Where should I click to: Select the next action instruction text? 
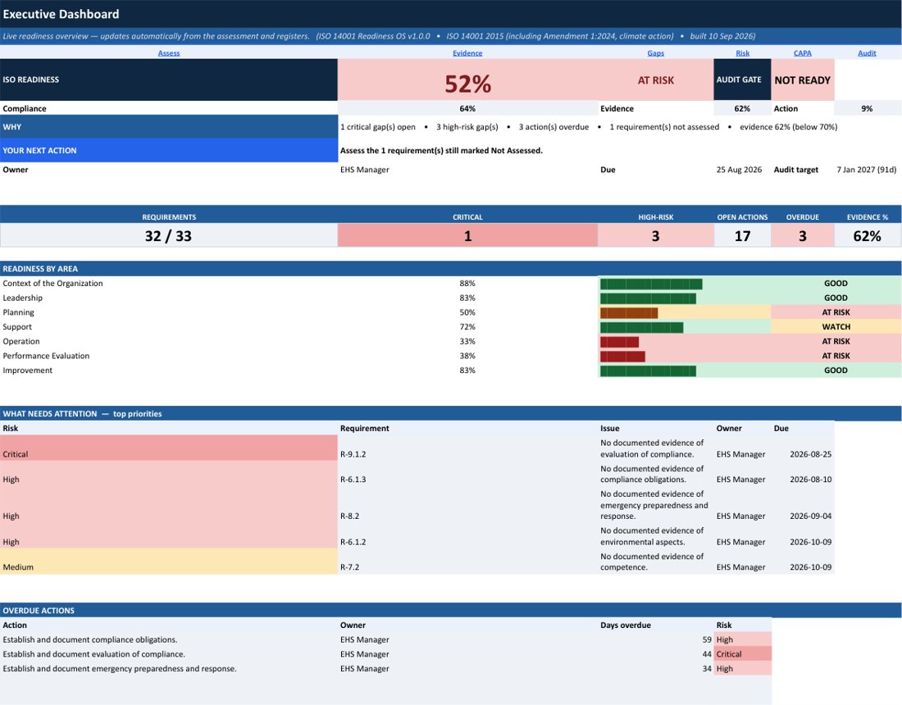point(441,151)
